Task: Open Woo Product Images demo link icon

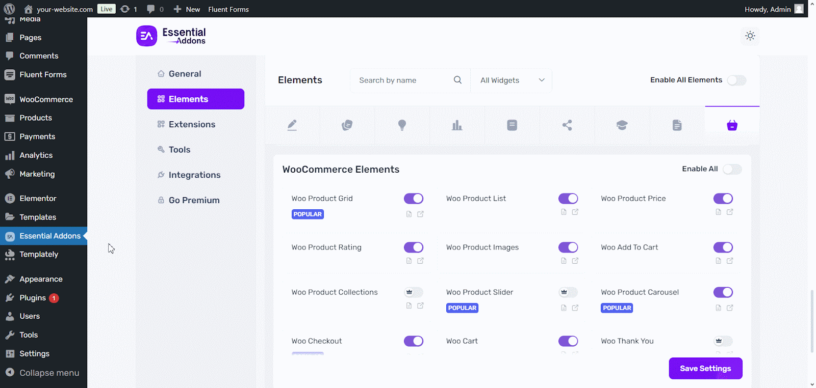Action: click(575, 261)
